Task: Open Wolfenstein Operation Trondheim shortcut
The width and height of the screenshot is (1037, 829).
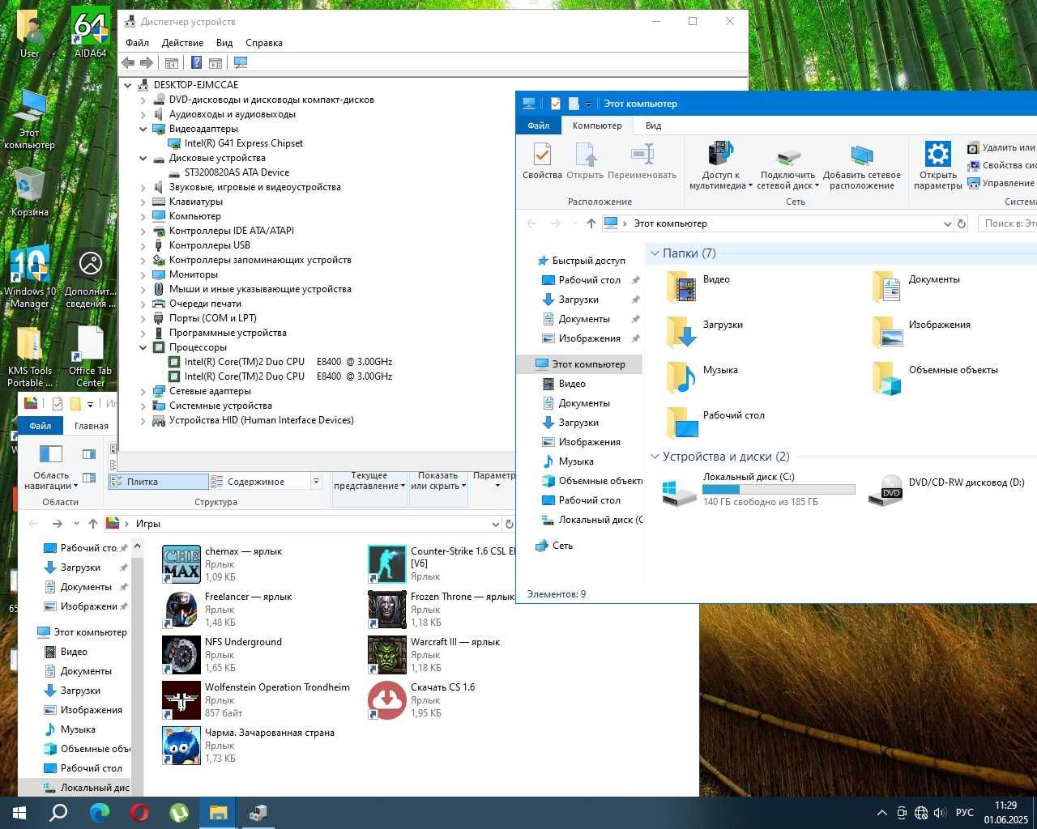Action: click(256, 700)
